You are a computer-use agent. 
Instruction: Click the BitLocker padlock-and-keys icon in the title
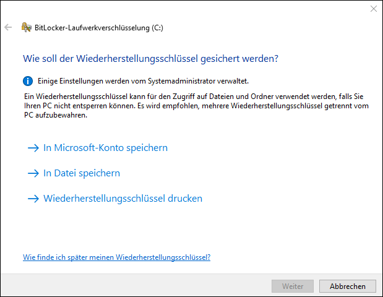tap(27, 27)
